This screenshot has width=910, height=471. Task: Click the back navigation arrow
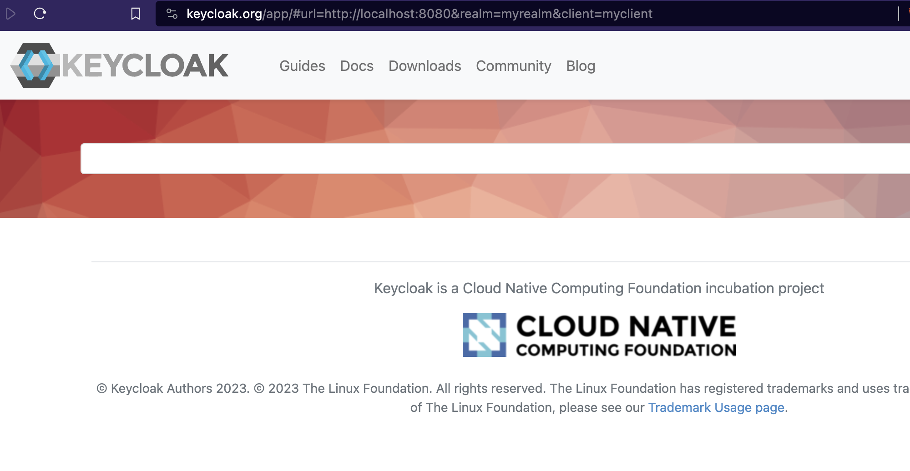coord(11,14)
